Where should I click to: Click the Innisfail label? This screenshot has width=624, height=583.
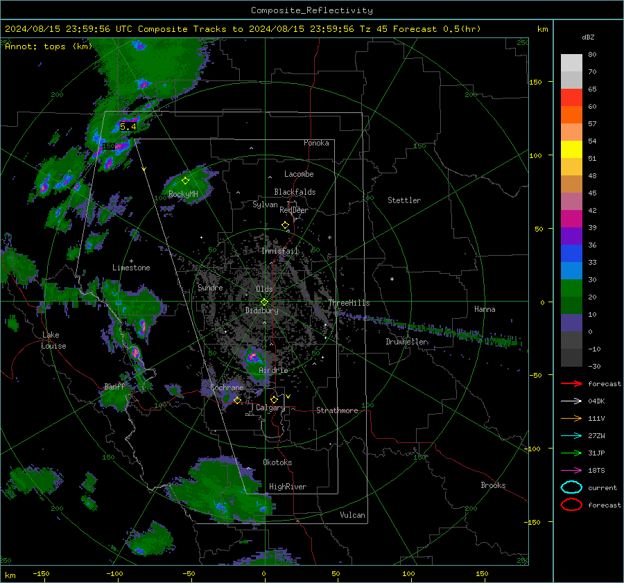coord(280,251)
